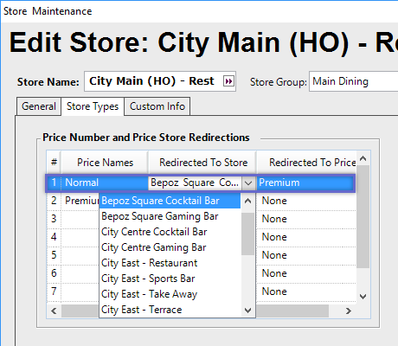Click the Store Group field showing Main Dining

pos(354,81)
